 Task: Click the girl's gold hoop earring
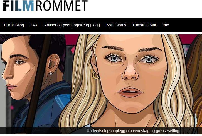click(96, 75)
